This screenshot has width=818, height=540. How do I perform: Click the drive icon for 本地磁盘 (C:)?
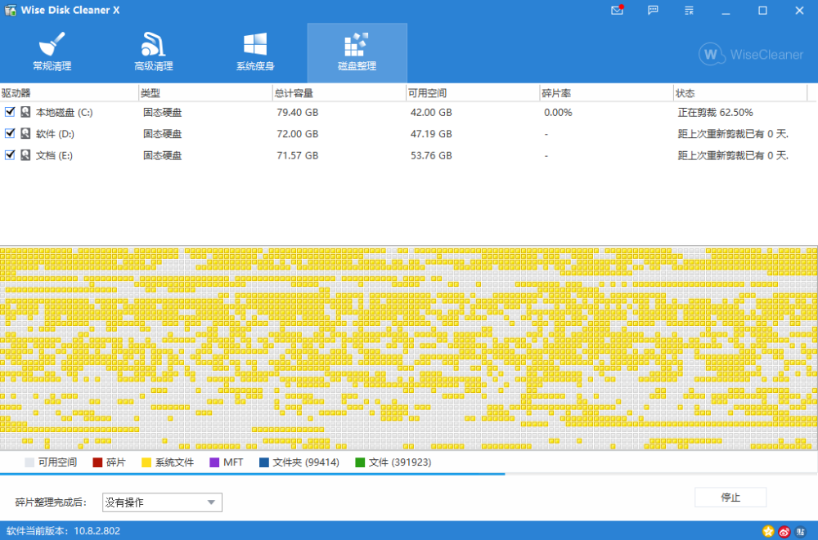tap(25, 112)
